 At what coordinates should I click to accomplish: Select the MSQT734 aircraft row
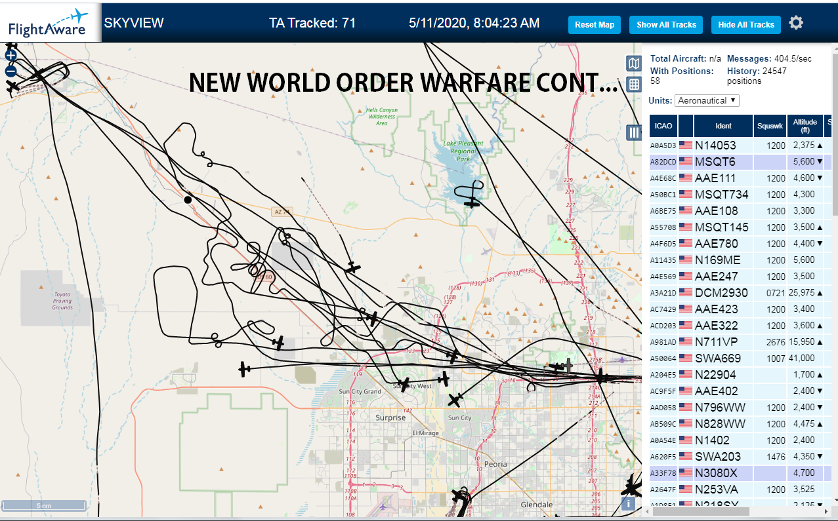[x=740, y=195]
